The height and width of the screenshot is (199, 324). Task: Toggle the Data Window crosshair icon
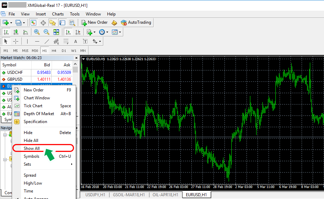coord(43,22)
